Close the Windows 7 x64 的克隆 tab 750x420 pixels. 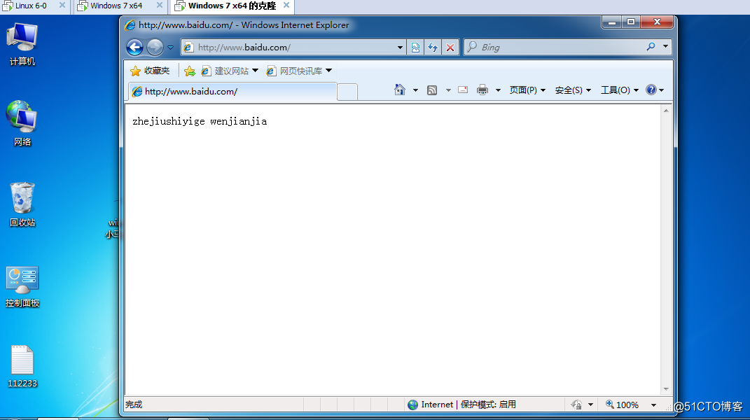pyautogui.click(x=286, y=6)
